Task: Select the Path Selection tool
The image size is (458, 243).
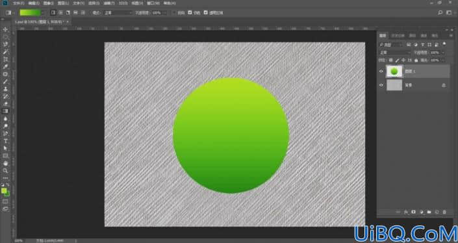Action: 5,149
